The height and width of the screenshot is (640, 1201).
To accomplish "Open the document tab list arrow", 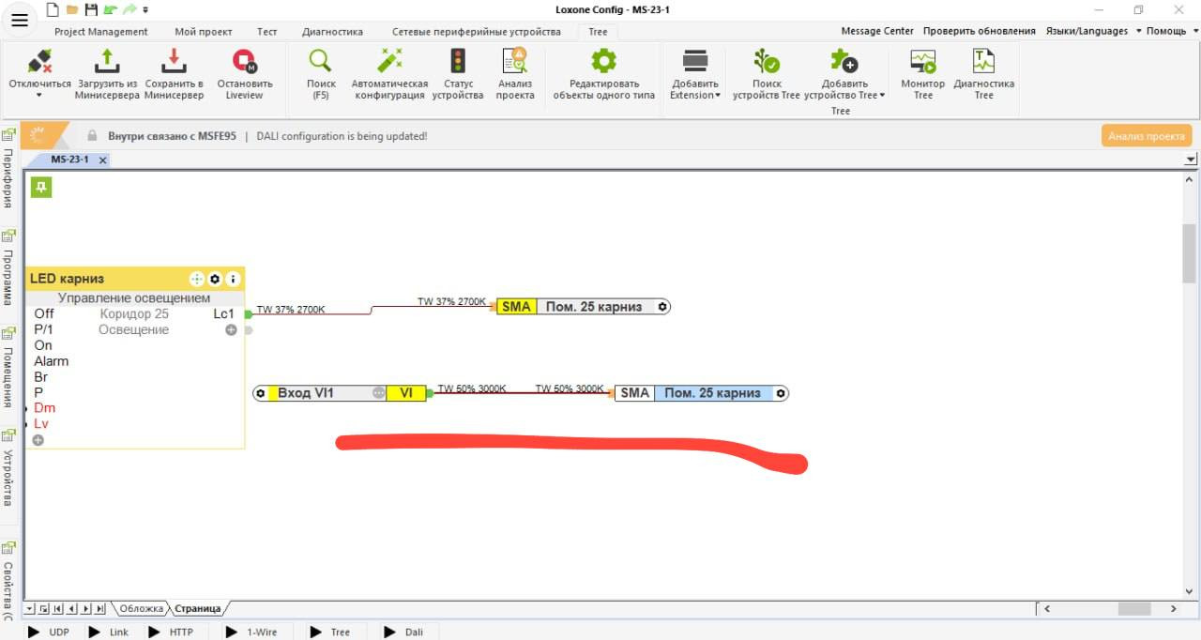I will pyautogui.click(x=1190, y=160).
